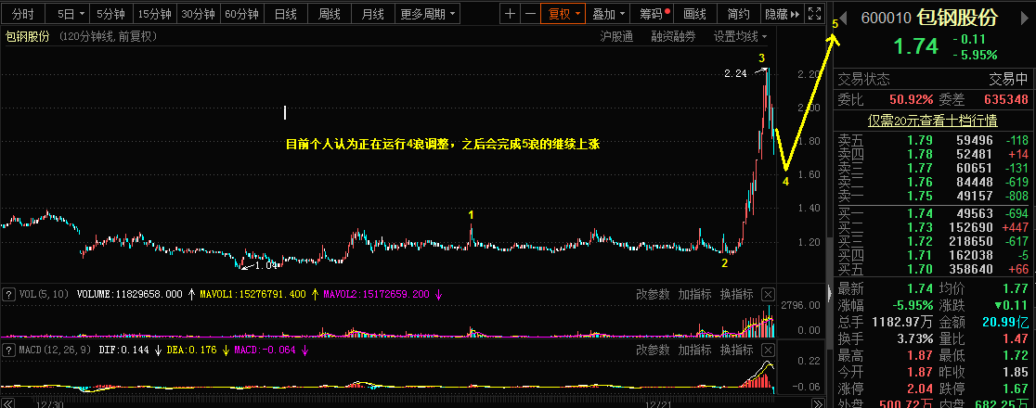
Task: Close the VOL indicator panel
Action: click(768, 295)
